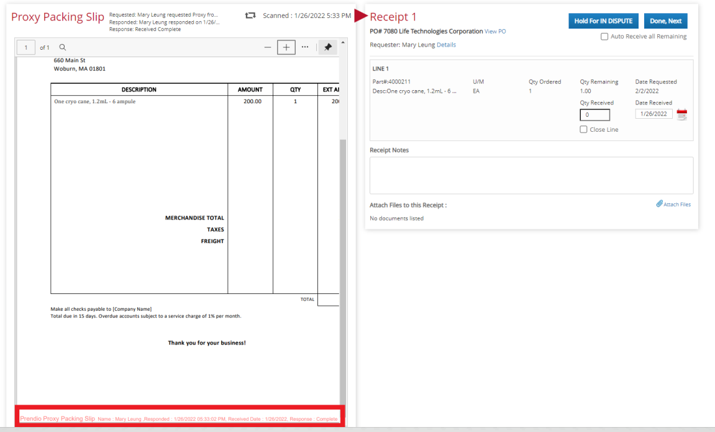This screenshot has height=432, width=715.
Task: Open the Attach Files link
Action: click(676, 204)
